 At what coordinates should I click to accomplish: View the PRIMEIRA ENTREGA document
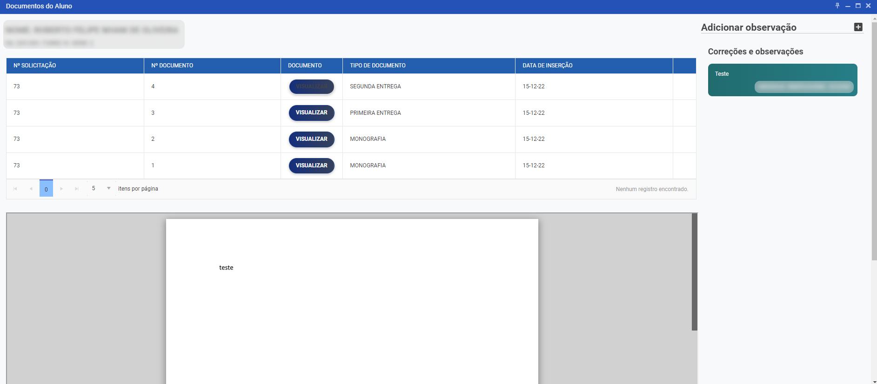tap(312, 113)
